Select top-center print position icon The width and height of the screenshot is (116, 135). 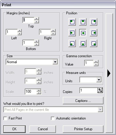tap(83, 22)
